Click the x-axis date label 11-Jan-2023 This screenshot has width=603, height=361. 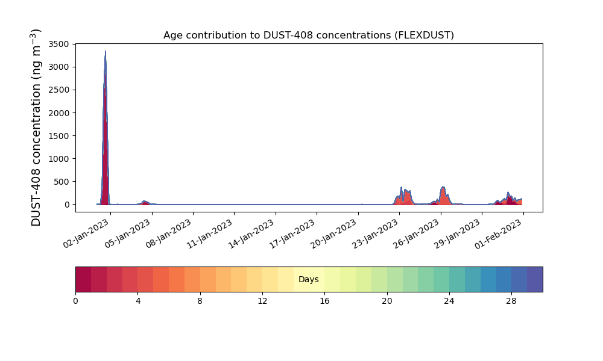point(210,233)
